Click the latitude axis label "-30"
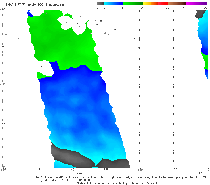This screenshot has width=210, height=185. (x=3, y=84)
